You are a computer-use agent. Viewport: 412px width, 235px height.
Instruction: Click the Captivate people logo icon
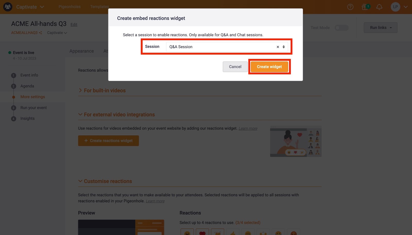click(x=8, y=7)
